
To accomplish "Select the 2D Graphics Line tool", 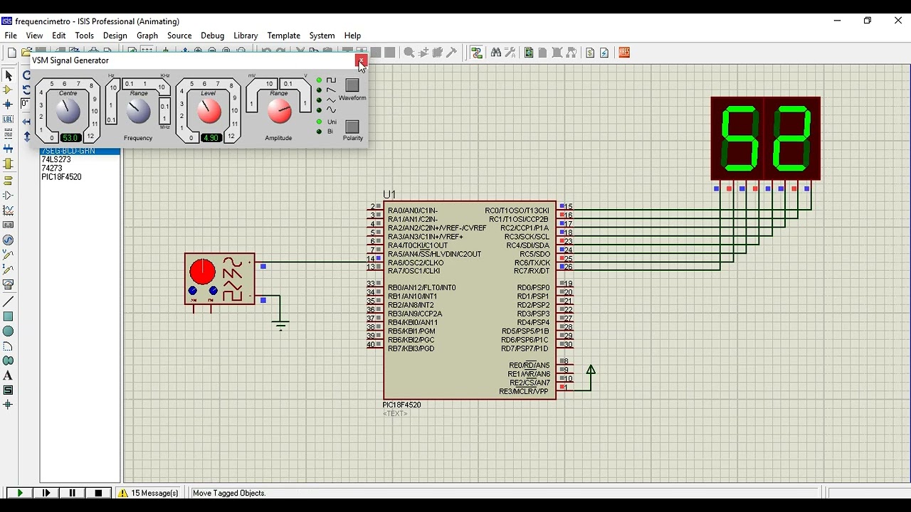I will point(9,302).
